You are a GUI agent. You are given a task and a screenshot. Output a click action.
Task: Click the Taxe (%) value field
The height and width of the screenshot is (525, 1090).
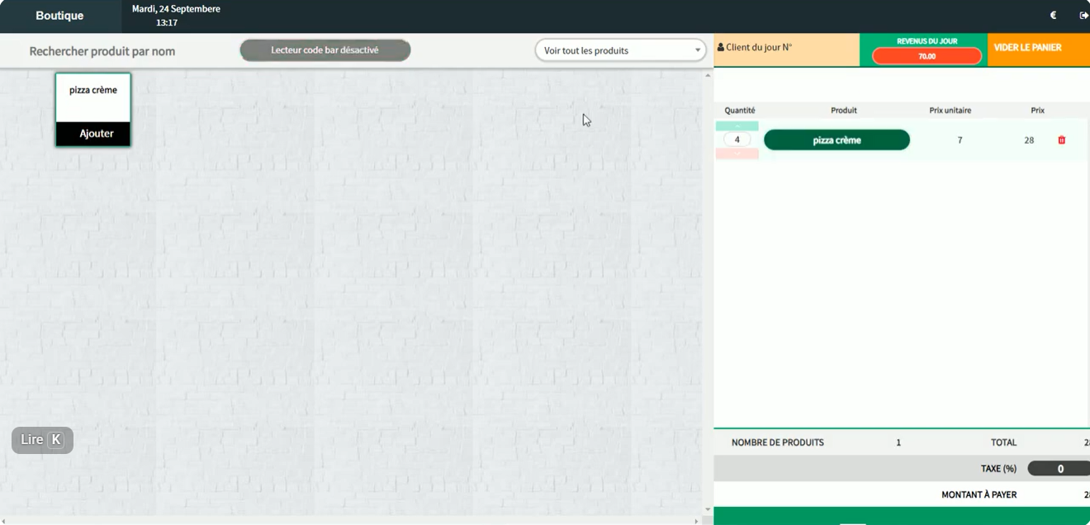1059,469
